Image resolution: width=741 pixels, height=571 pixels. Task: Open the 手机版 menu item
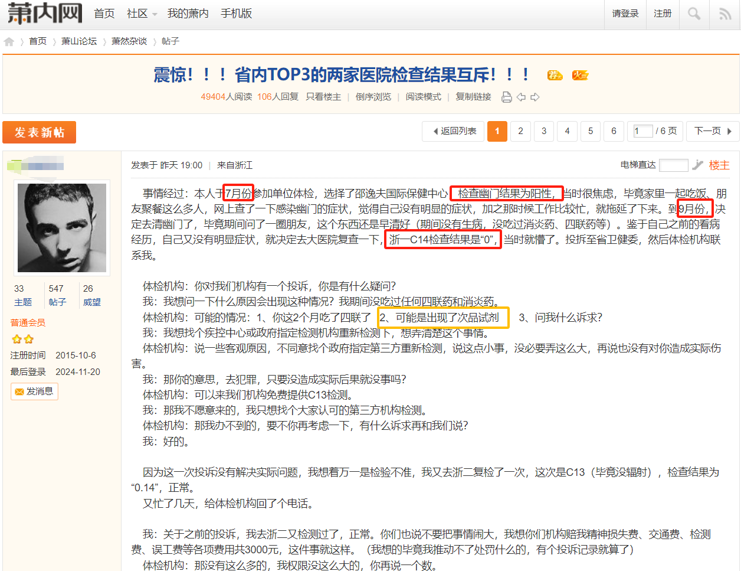pyautogui.click(x=236, y=14)
